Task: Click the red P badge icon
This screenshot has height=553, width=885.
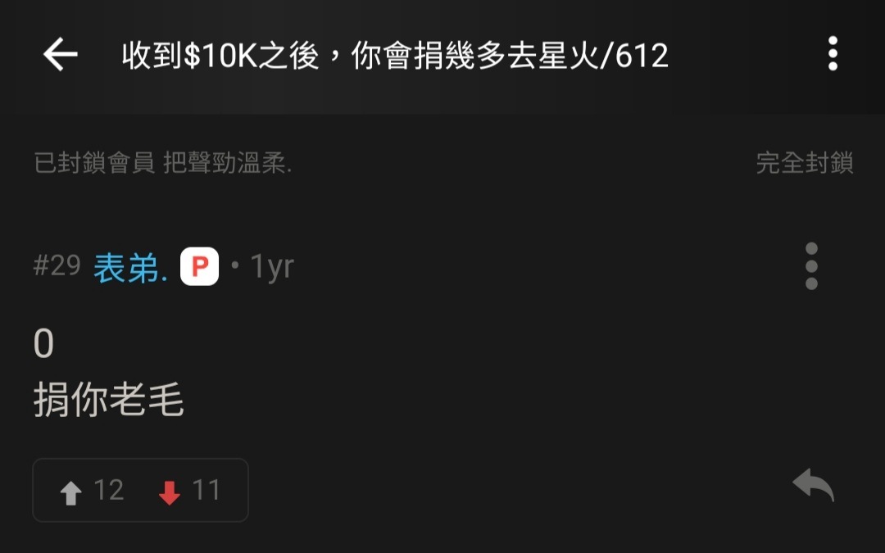Action: coord(199,266)
